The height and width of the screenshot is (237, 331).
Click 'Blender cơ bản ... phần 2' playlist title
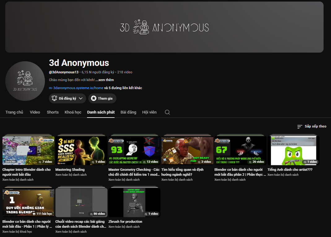(x=240, y=172)
